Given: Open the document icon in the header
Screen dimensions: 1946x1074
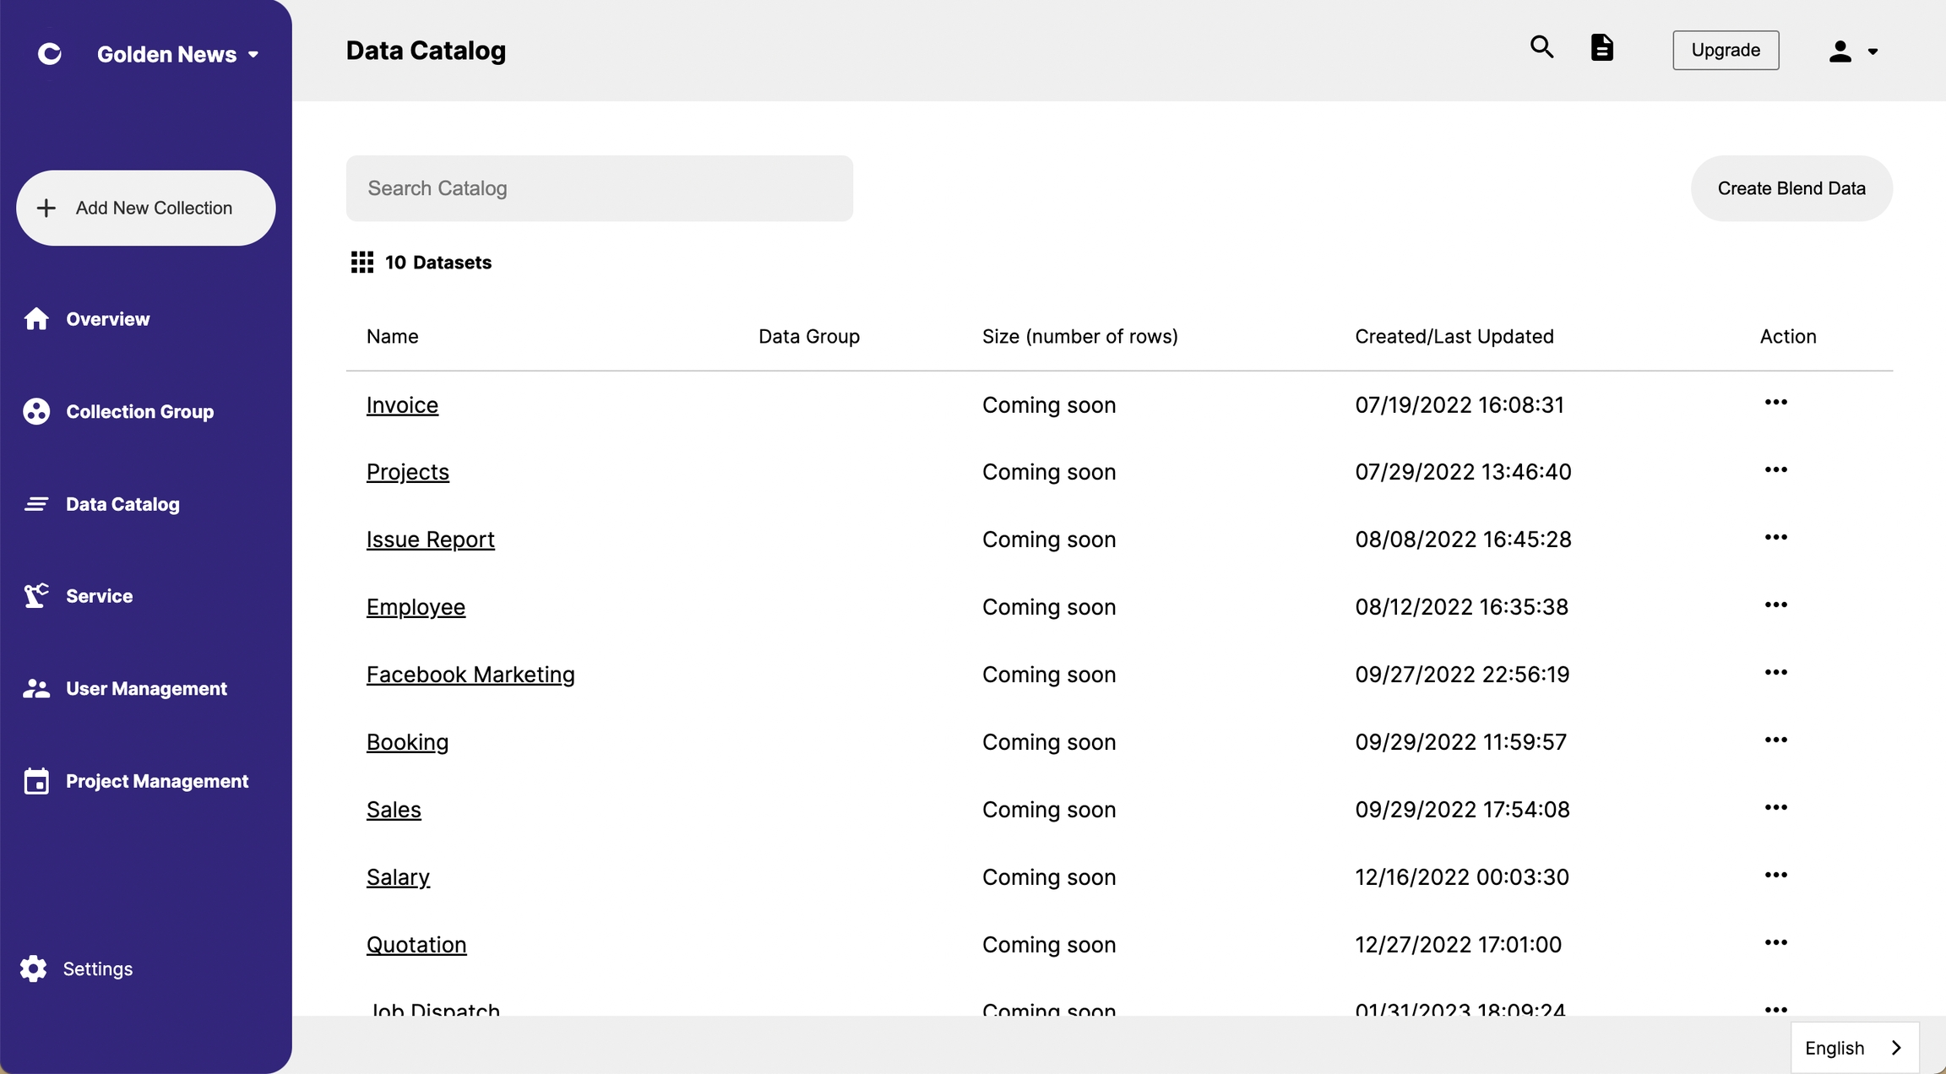Looking at the screenshot, I should [x=1601, y=47].
